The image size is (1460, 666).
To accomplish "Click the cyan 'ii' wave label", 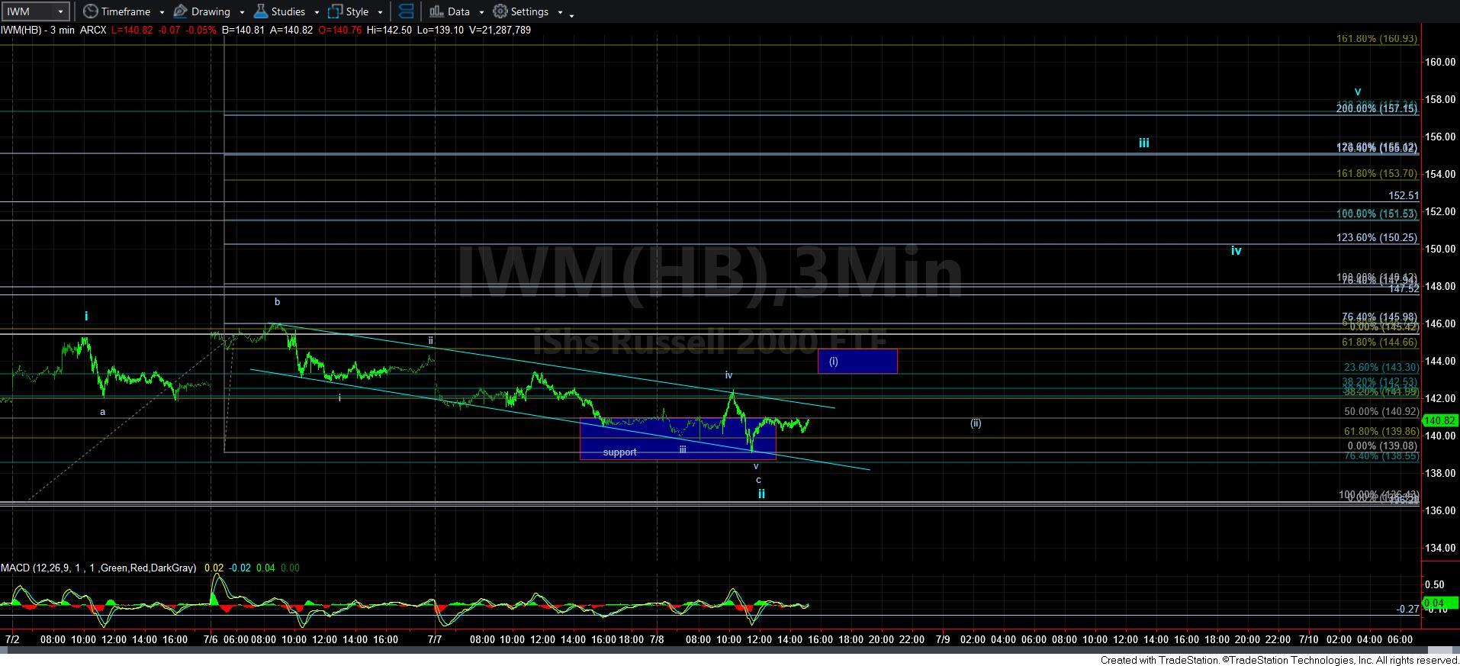I will 761,494.
